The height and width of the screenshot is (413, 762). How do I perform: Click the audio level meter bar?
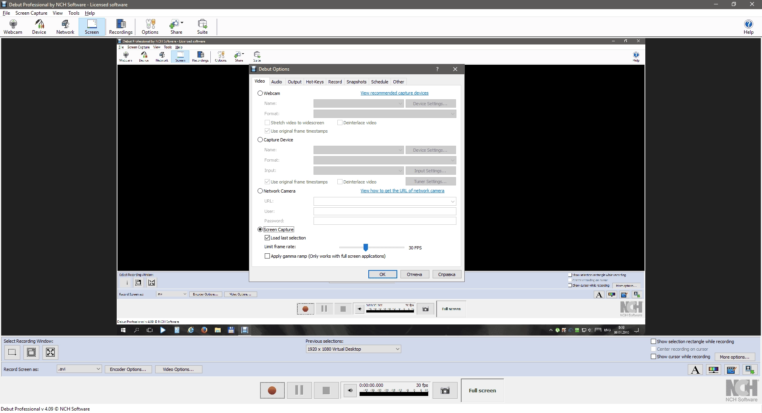394,394
